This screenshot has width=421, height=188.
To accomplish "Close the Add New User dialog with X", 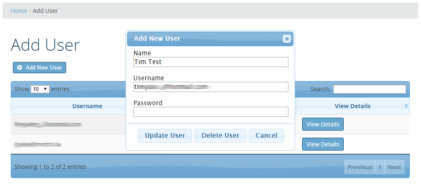I will coord(286,39).
